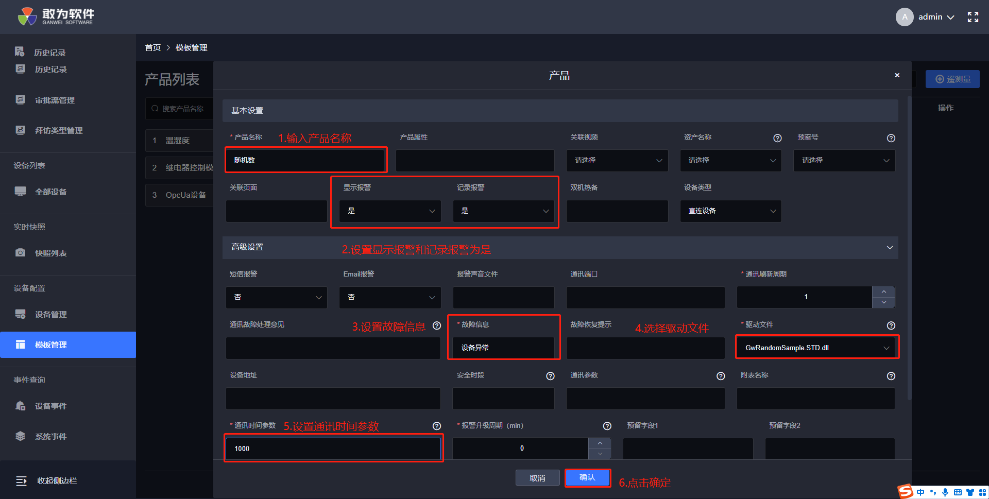Increase the 报警升级周期 value

click(x=600, y=443)
